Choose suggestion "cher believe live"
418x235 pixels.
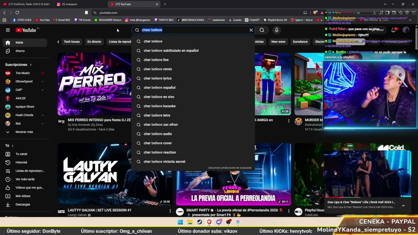pos(193,60)
